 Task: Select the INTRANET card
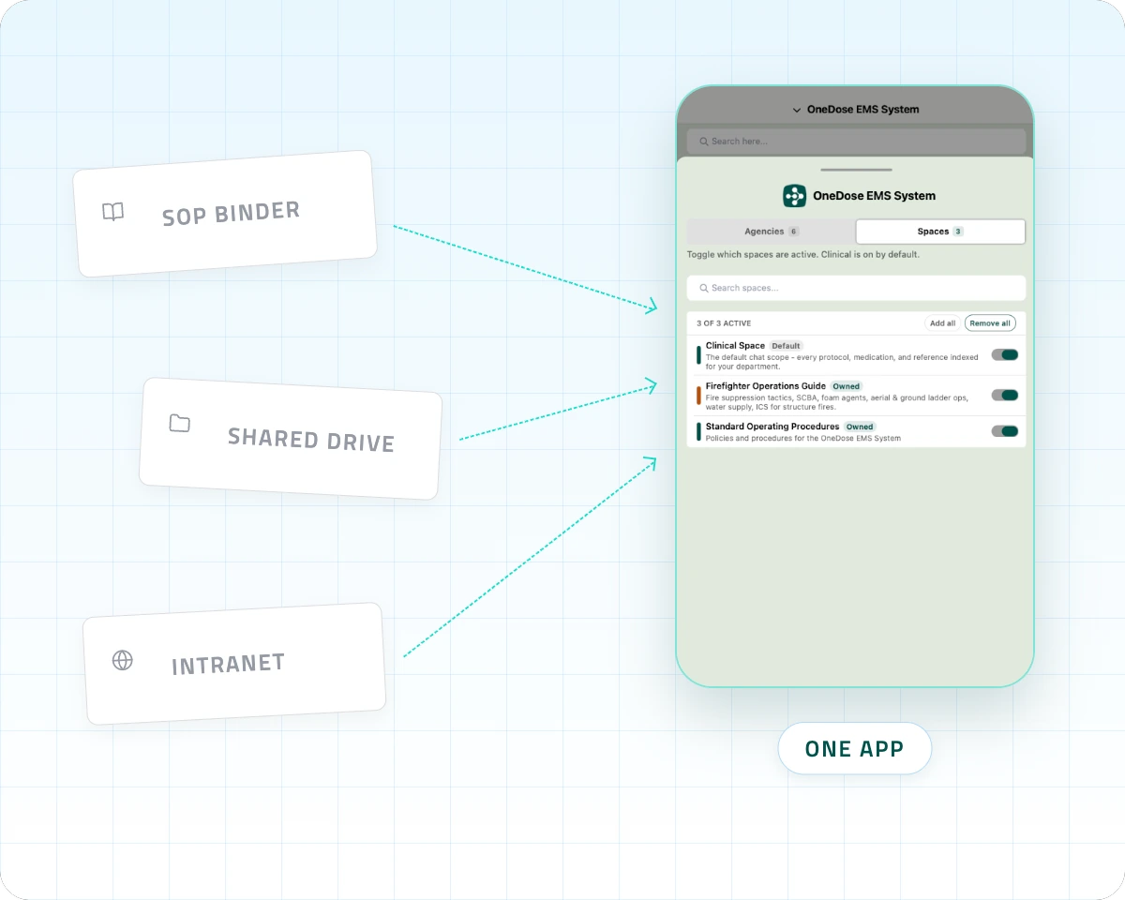234,663
